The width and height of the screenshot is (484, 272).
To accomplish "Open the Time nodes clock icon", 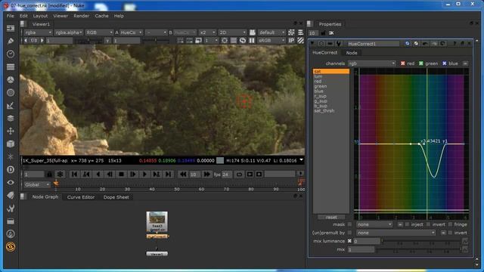I will pyautogui.click(x=11, y=54).
